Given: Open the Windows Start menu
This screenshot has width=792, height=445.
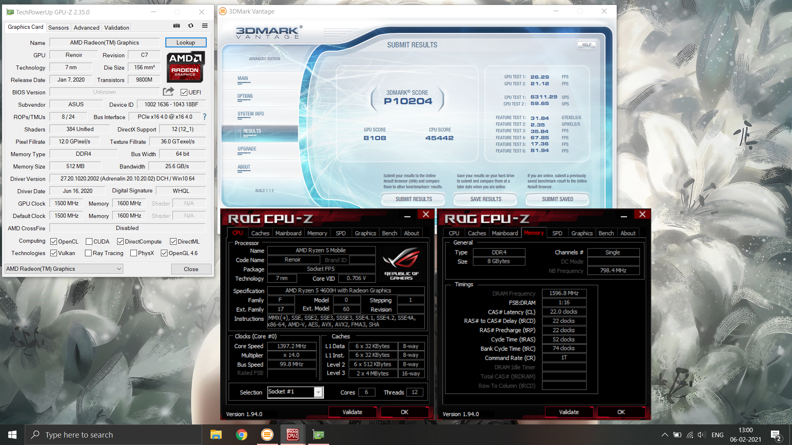Looking at the screenshot, I should pyautogui.click(x=12, y=435).
